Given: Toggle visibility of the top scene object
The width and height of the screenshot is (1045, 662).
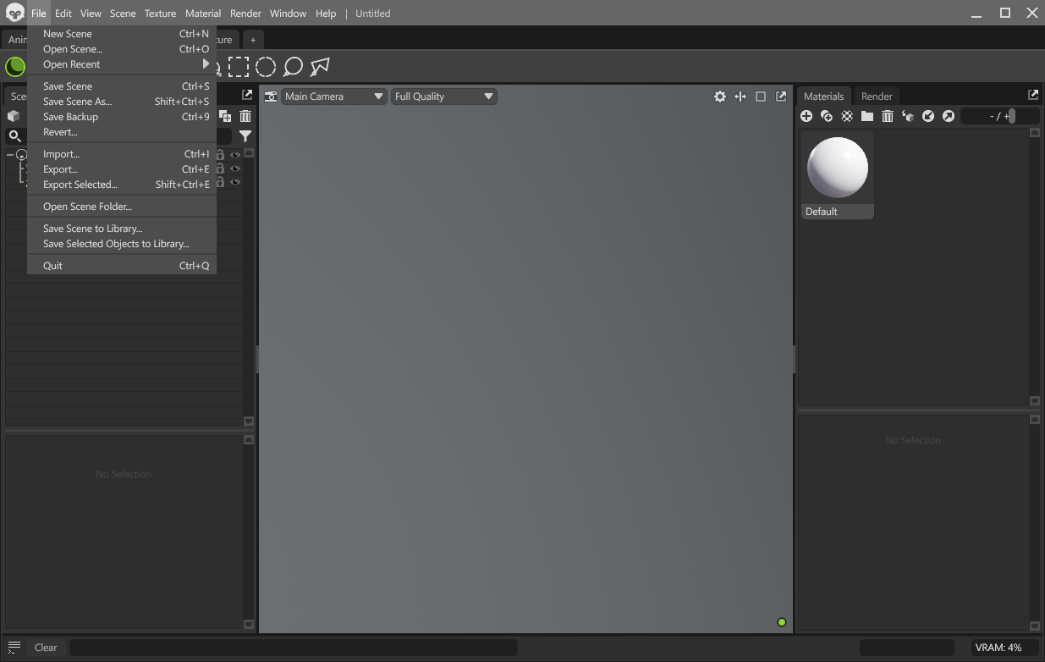Looking at the screenshot, I should click(235, 153).
